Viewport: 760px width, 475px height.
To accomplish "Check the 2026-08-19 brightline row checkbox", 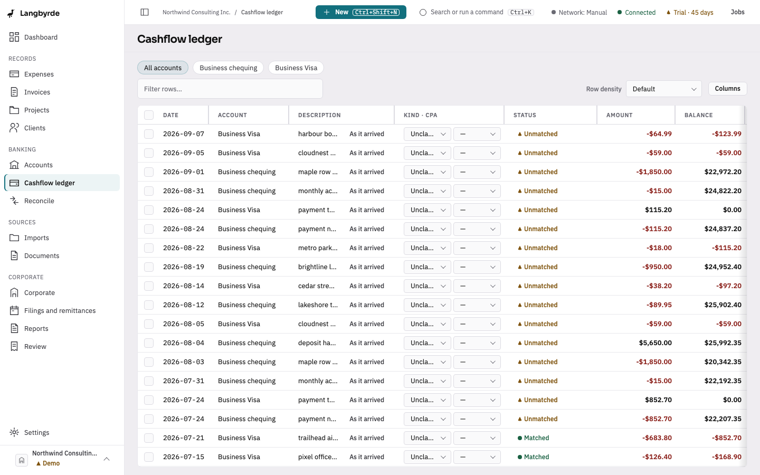I will click(149, 267).
